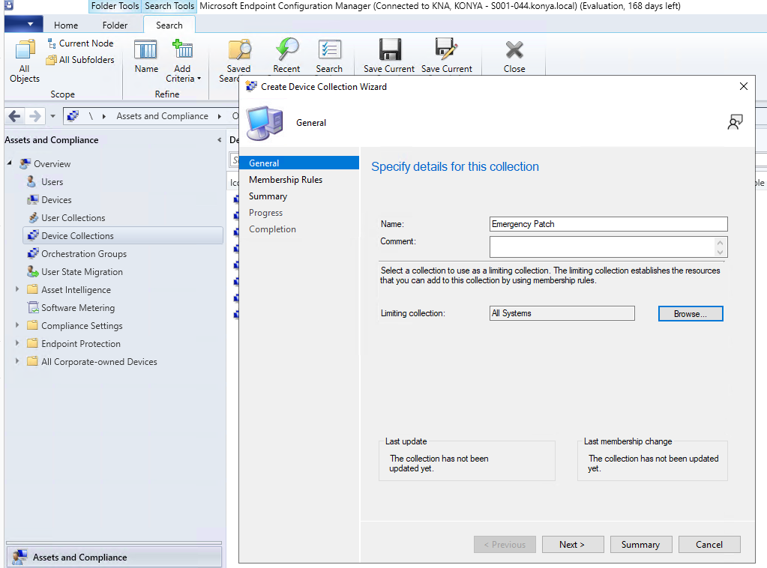The width and height of the screenshot is (767, 568).
Task: Click the Overview node icon
Action: 25,164
